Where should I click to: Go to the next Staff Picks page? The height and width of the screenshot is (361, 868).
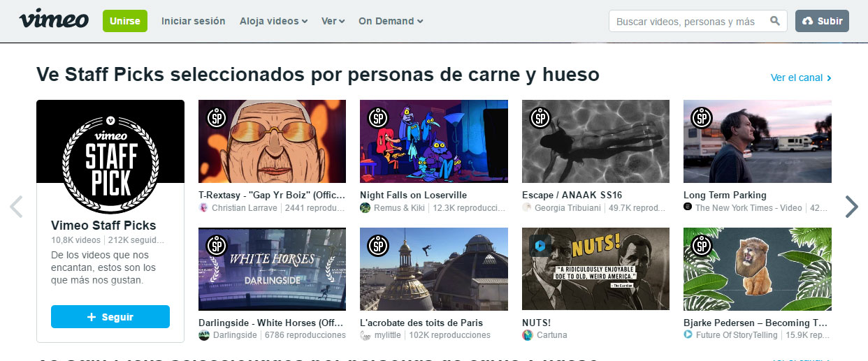851,207
